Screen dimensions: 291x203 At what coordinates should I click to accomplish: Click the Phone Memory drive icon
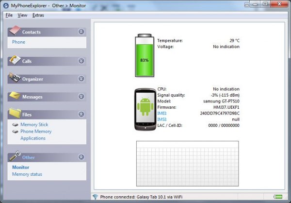[15, 132]
